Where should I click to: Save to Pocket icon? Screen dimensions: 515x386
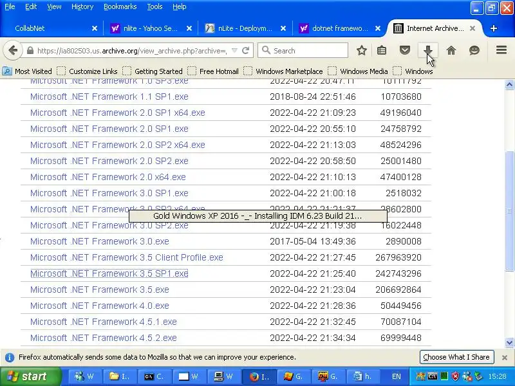405,51
